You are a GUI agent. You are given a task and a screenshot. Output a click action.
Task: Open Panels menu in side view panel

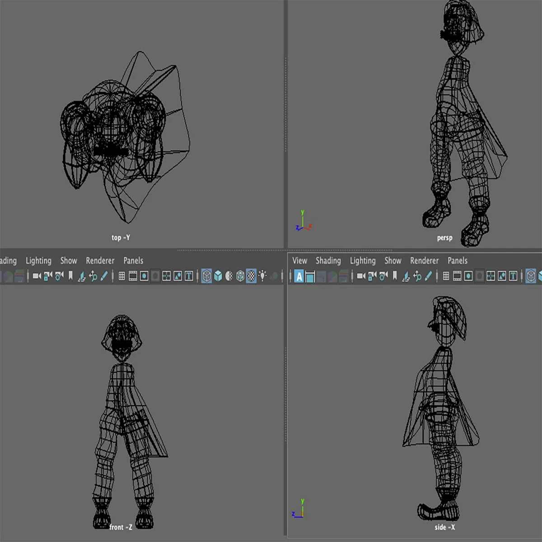click(458, 261)
